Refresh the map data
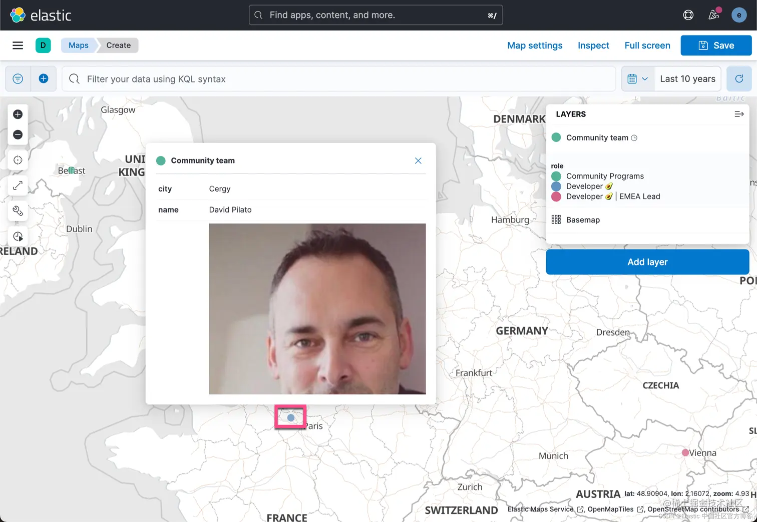Viewport: 757px width, 522px height. pos(739,79)
